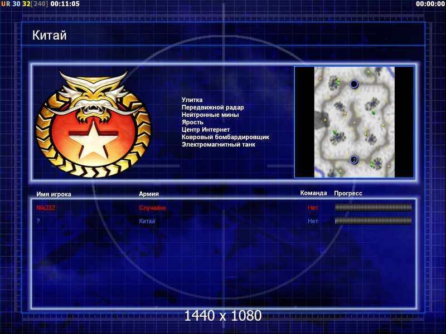The width and height of the screenshot is (446, 334).
Task: Click the Команда column header
Action: [313, 193]
